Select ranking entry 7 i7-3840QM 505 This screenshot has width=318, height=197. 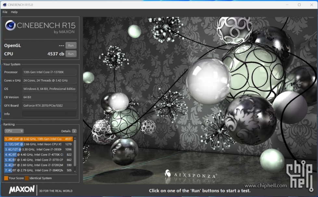[x=38, y=170]
